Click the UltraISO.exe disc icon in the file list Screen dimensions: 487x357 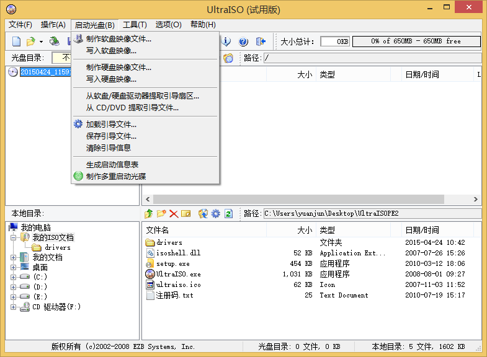point(150,274)
